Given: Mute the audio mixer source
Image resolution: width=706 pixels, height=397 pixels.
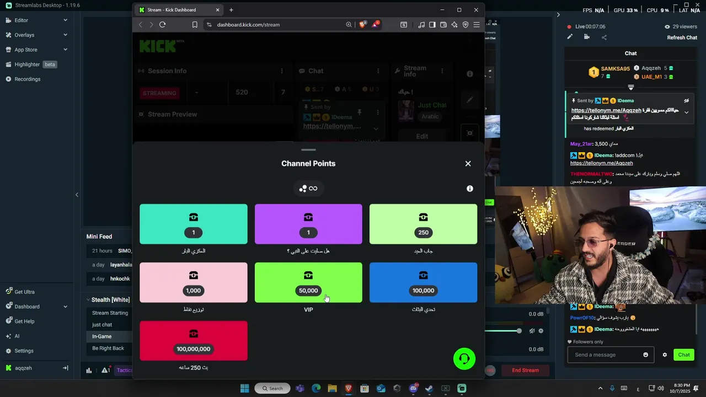Looking at the screenshot, I should [532, 331].
